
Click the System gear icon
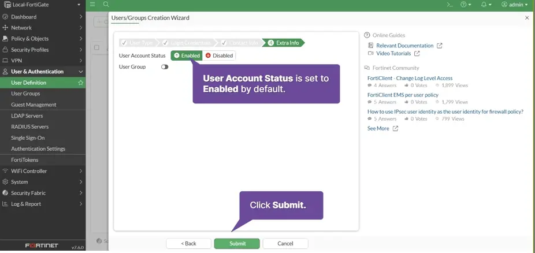point(5,182)
